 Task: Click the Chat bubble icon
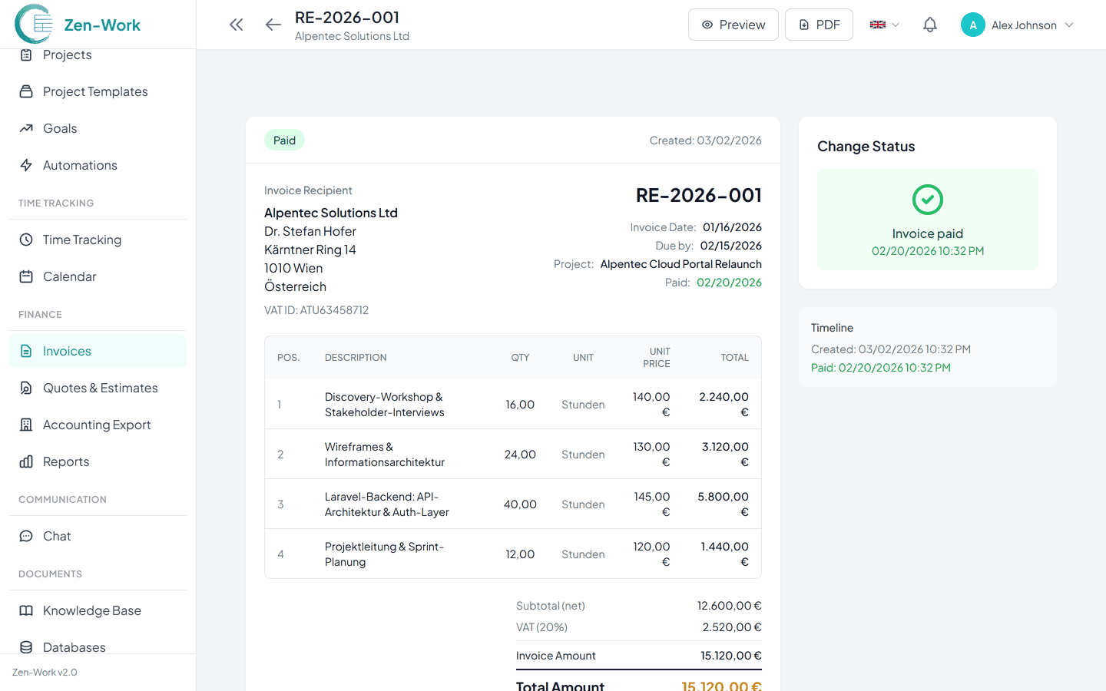(x=26, y=536)
